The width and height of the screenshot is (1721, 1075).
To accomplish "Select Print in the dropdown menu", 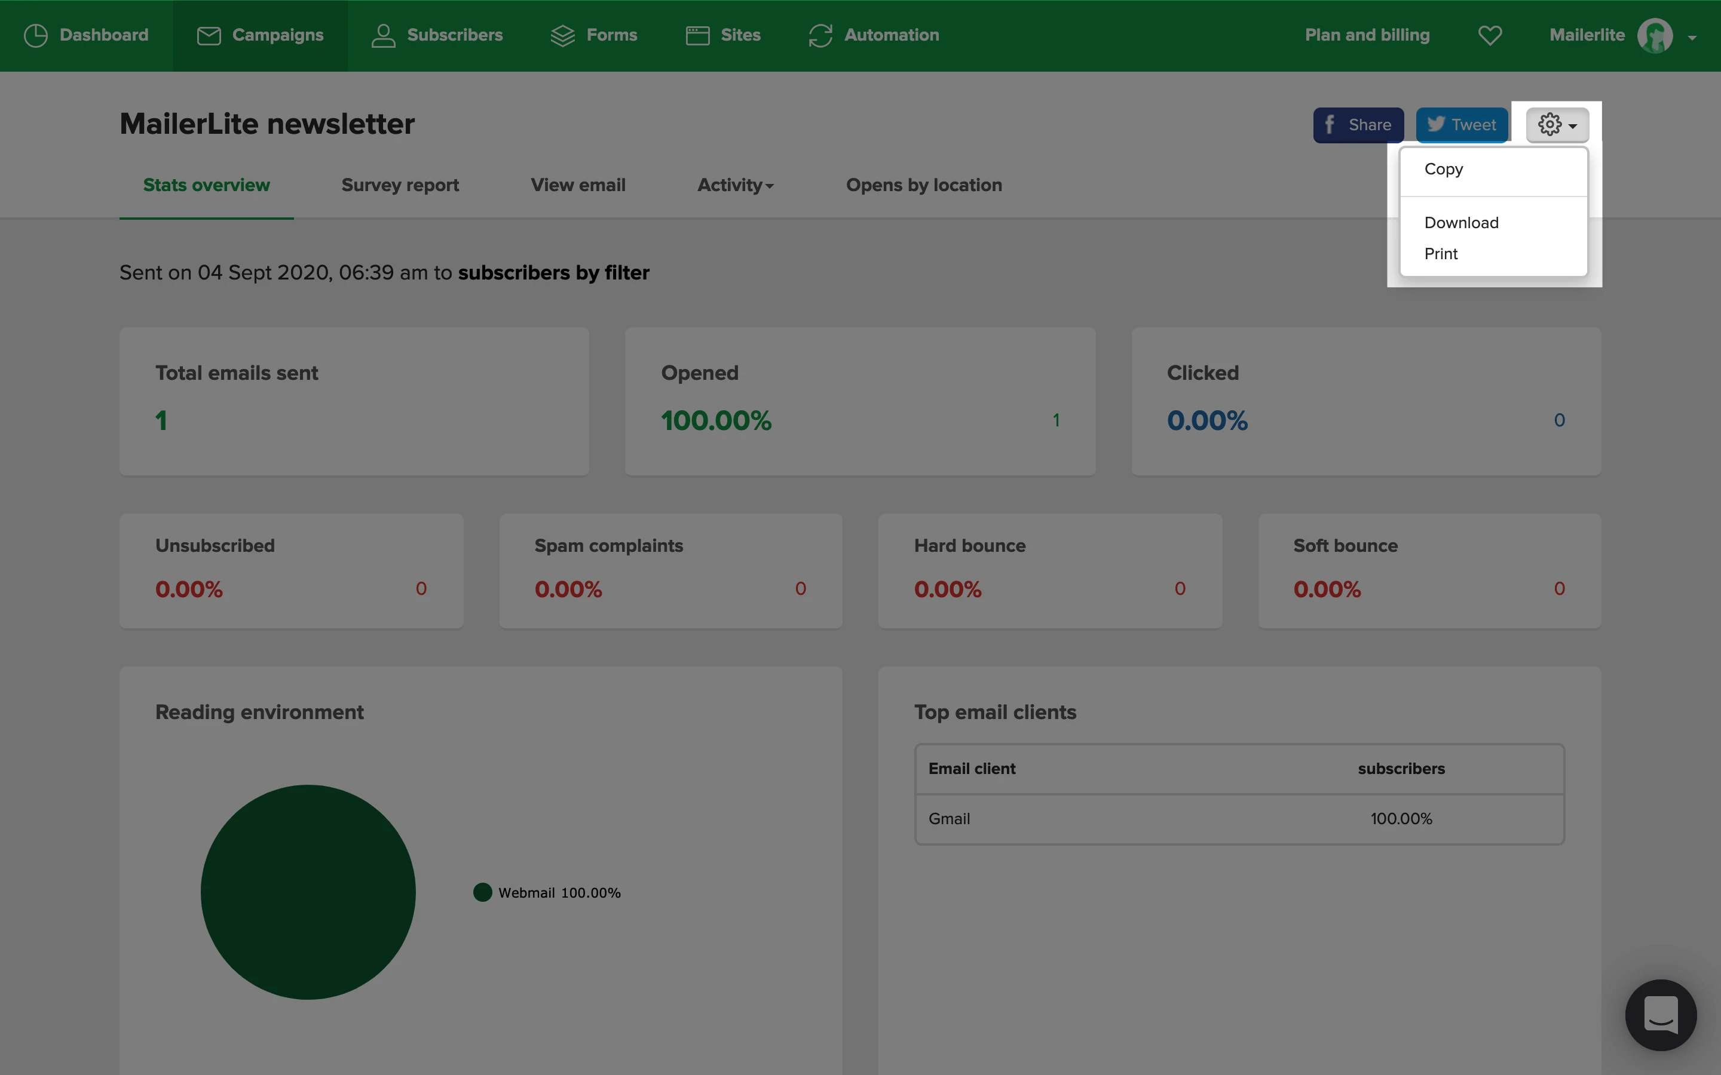I will (1441, 254).
